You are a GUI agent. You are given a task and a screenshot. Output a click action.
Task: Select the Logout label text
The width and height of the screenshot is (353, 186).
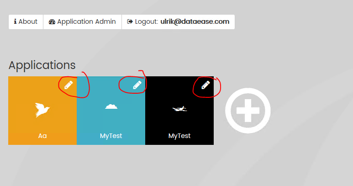click(x=147, y=21)
